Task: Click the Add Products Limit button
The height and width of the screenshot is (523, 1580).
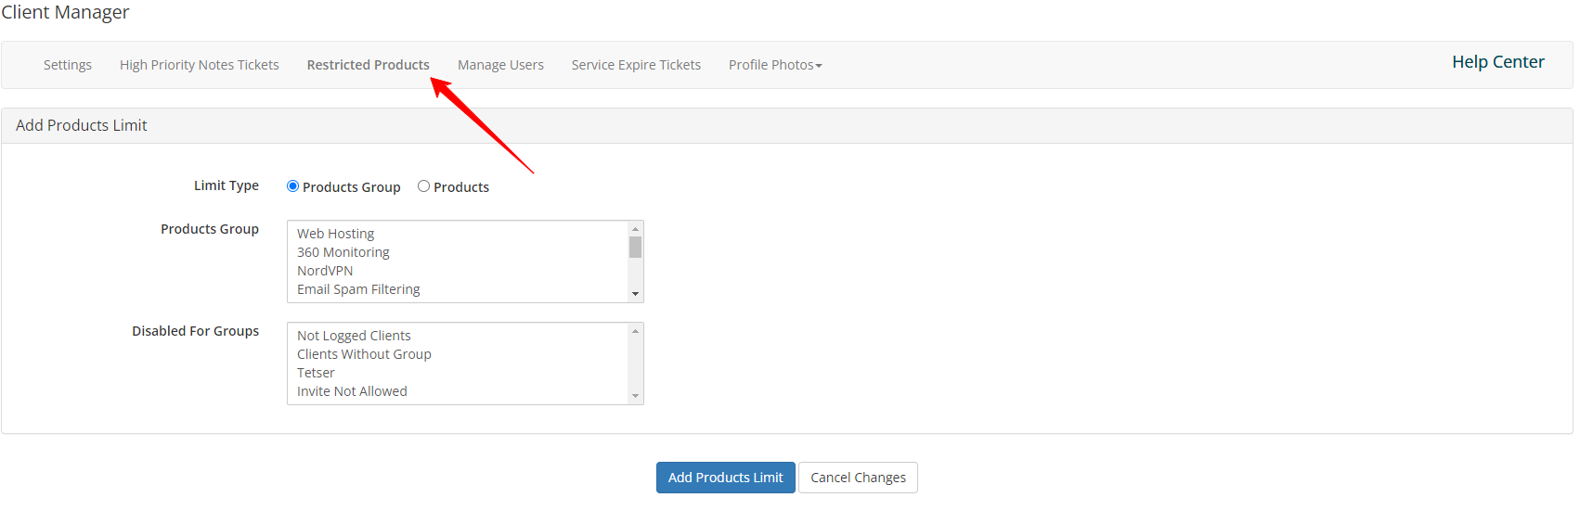Action: point(726,478)
